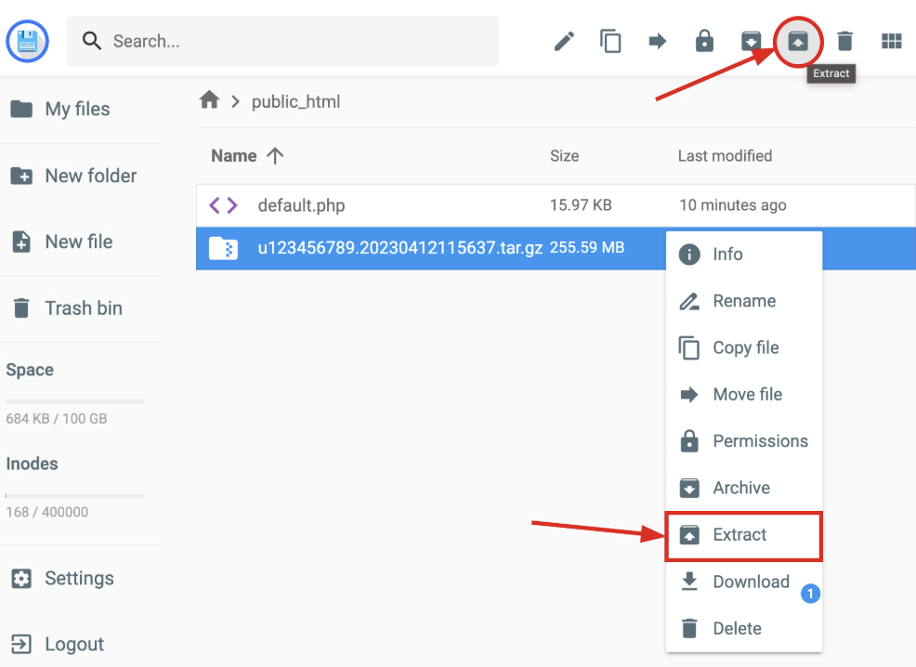Viewport: 916px width, 667px height.
Task: Click the 684 KB / 100 GB text
Action: point(57,419)
